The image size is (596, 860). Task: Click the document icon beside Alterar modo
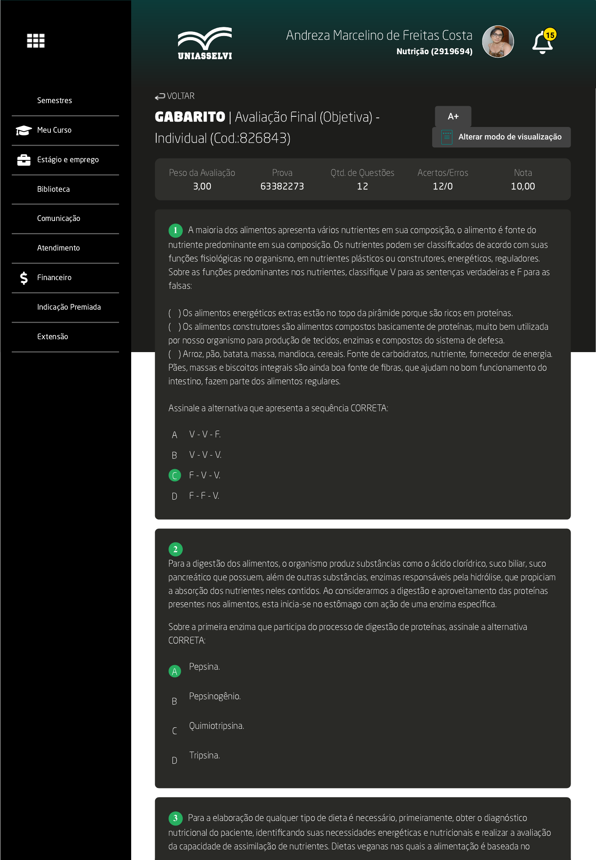point(447,137)
